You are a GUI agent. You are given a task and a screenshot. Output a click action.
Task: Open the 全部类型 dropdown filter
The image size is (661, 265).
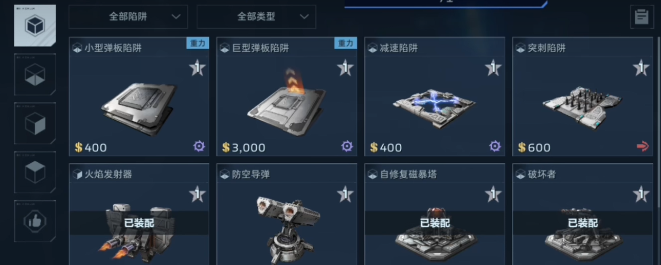[x=256, y=17]
